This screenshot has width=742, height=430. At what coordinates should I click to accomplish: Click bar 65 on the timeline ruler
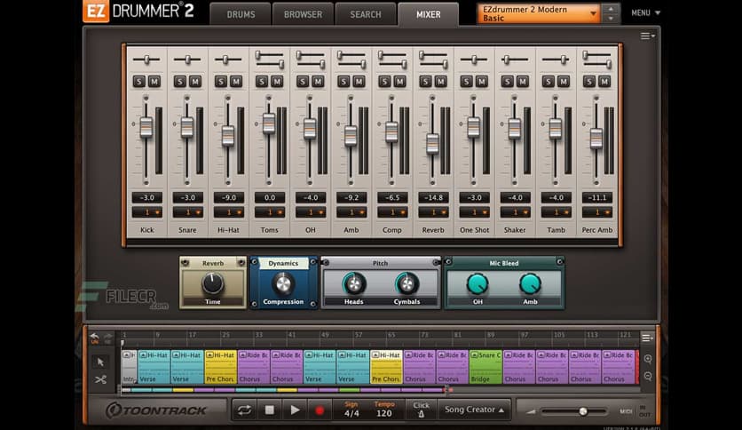coord(391,335)
